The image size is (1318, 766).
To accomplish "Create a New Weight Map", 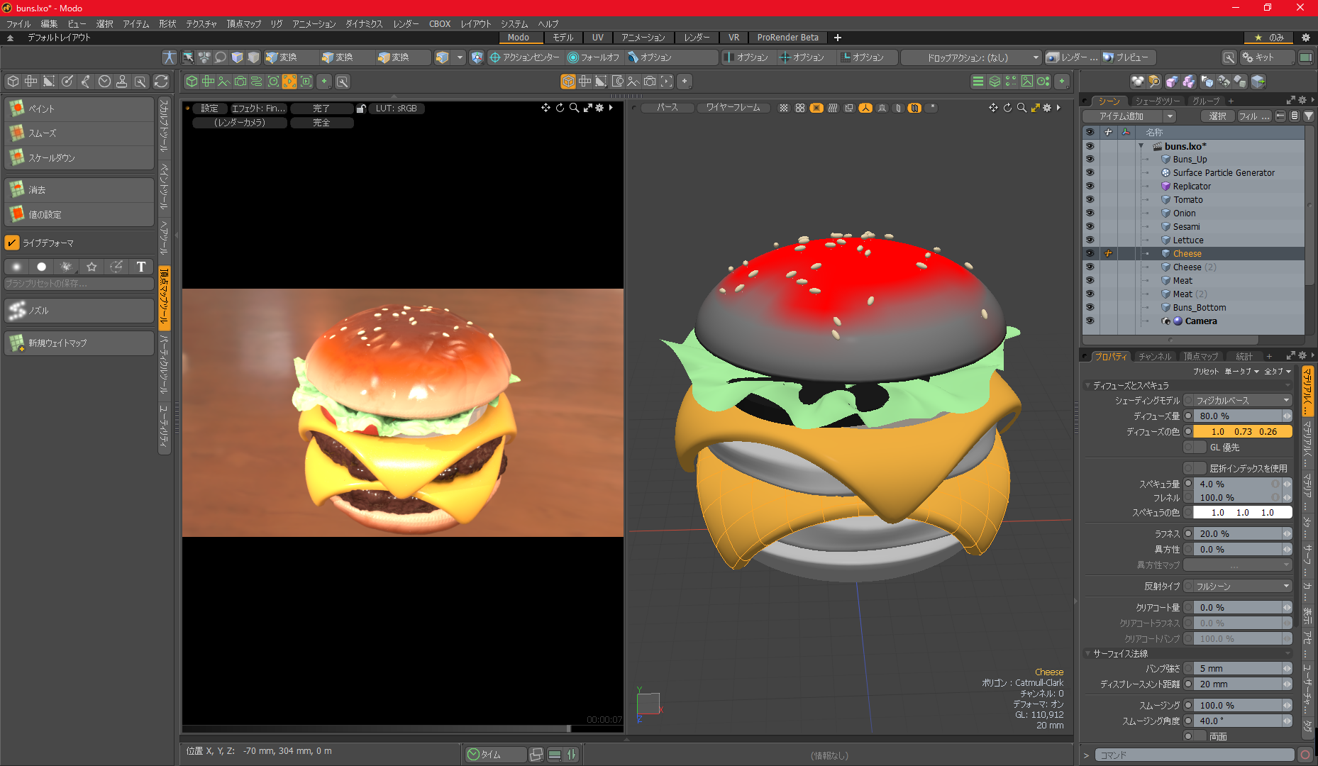I will pos(79,343).
